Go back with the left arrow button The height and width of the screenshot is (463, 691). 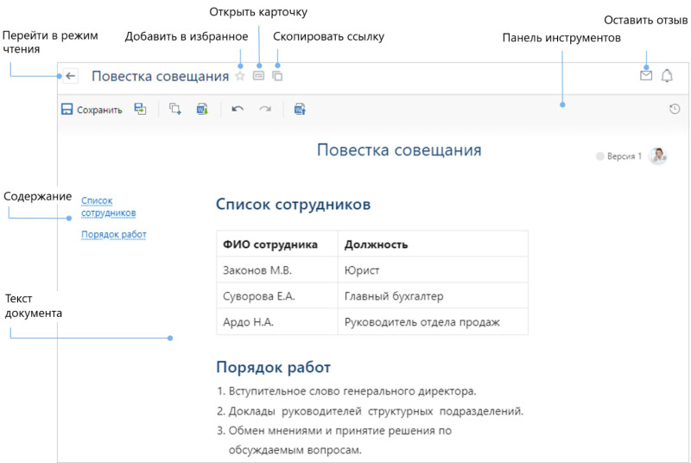(x=71, y=76)
